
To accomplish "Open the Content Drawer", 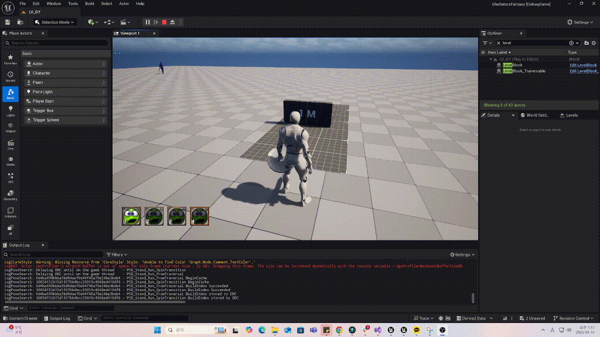I will [x=20, y=318].
